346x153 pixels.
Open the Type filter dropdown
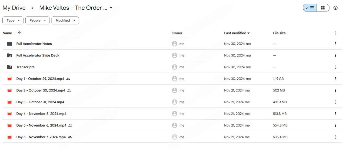click(13, 20)
